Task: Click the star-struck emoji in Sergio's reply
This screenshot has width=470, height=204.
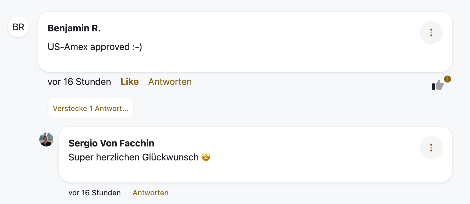Action: click(x=206, y=157)
